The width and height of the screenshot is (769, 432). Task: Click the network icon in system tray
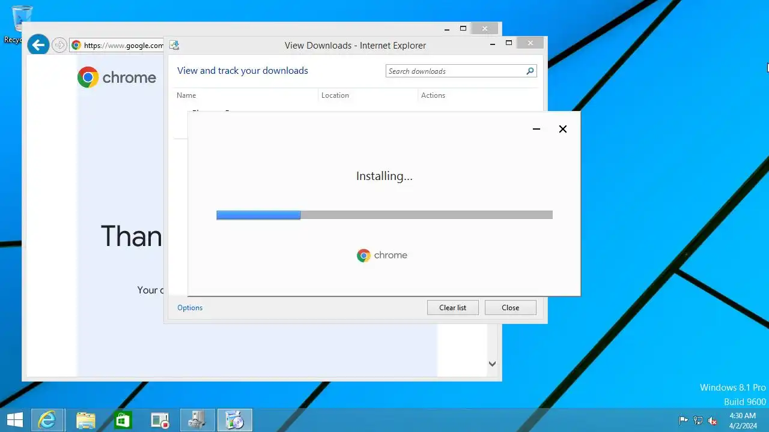pyautogui.click(x=698, y=421)
